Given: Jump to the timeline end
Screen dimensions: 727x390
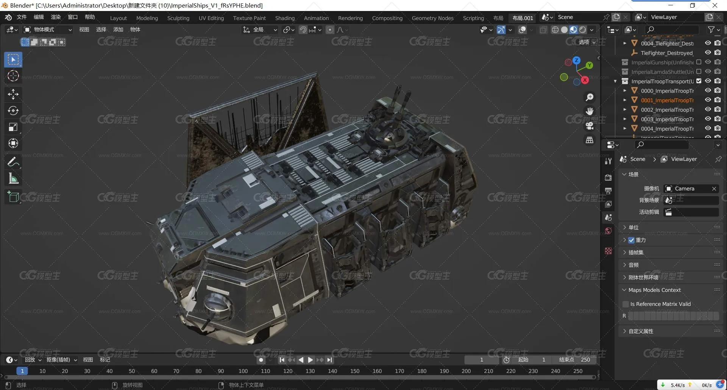Looking at the screenshot, I should point(329,360).
